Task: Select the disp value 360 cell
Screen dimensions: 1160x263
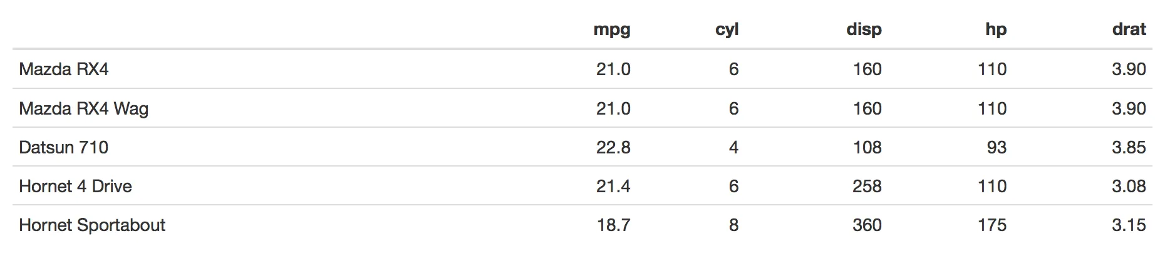Action: (867, 225)
